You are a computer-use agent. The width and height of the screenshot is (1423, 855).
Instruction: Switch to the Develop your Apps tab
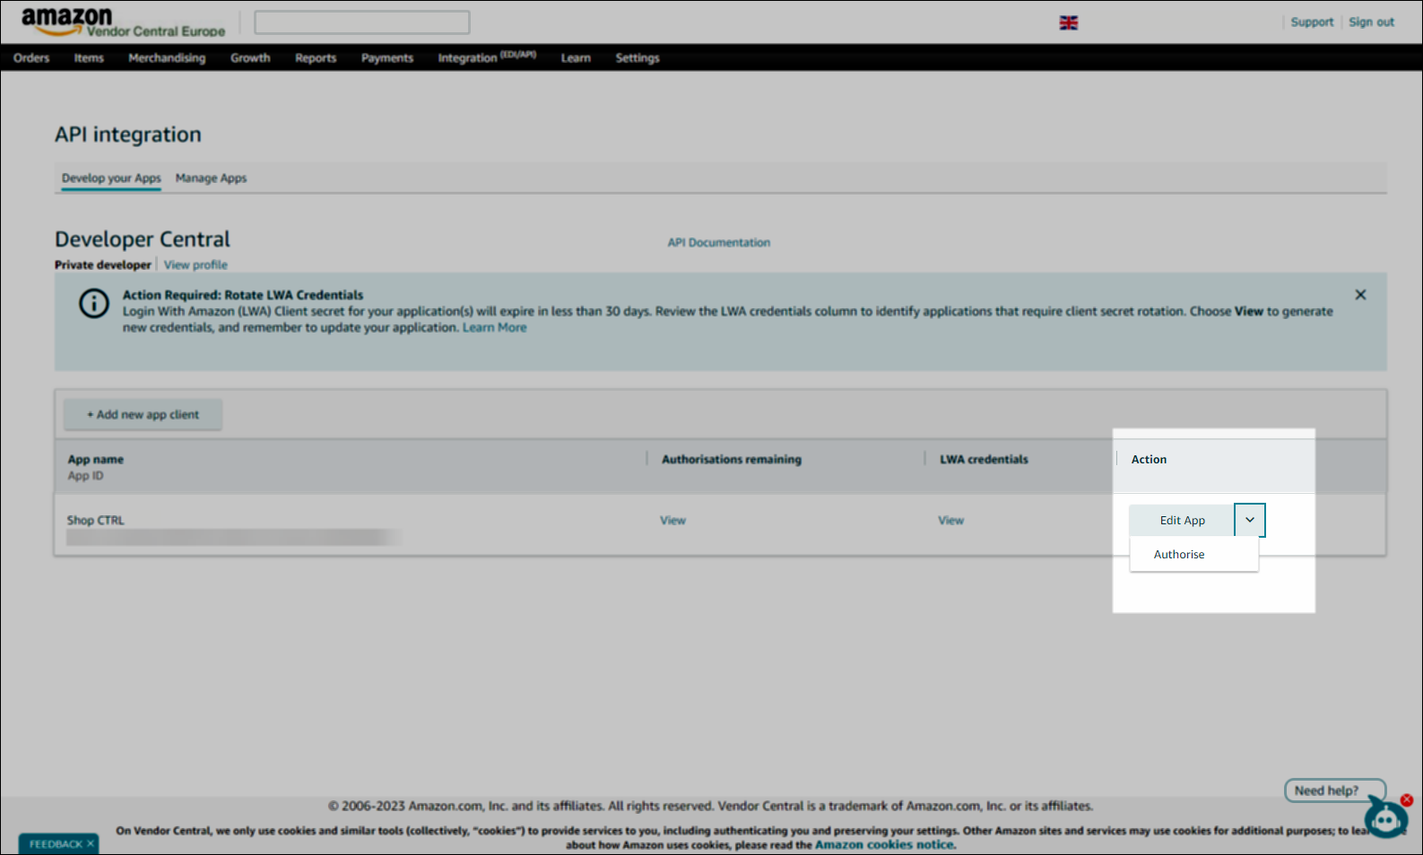point(111,177)
